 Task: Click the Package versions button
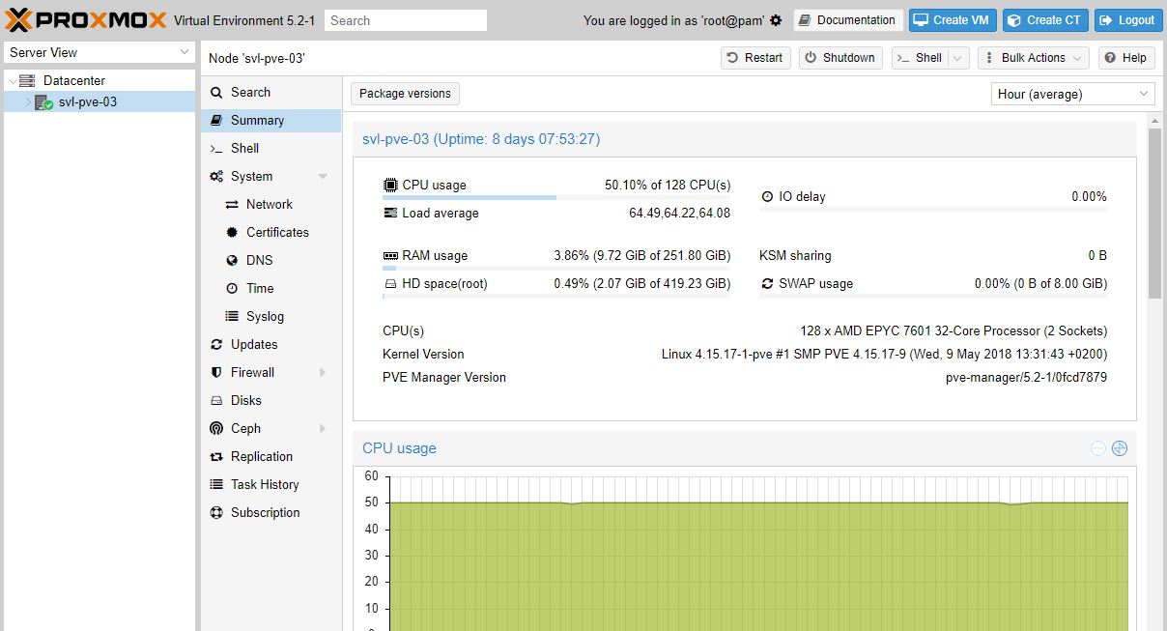click(x=405, y=94)
